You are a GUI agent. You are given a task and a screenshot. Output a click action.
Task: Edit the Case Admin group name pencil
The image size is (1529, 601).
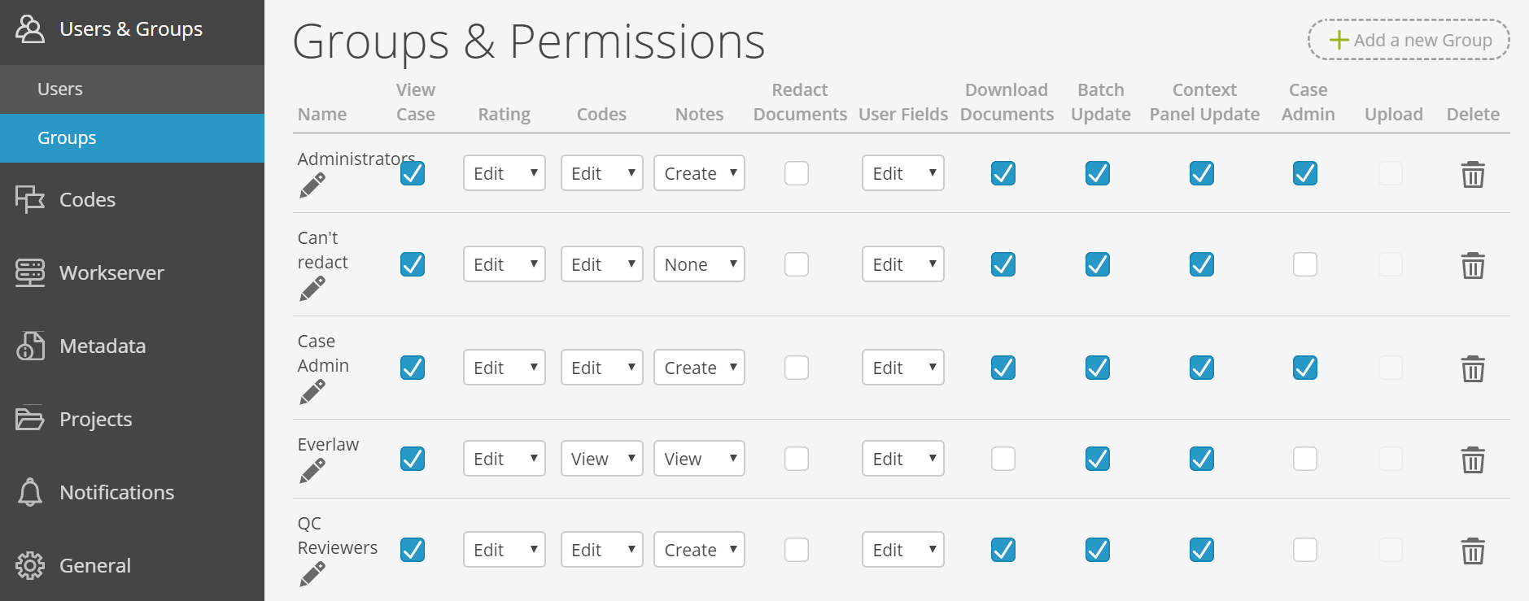(312, 392)
